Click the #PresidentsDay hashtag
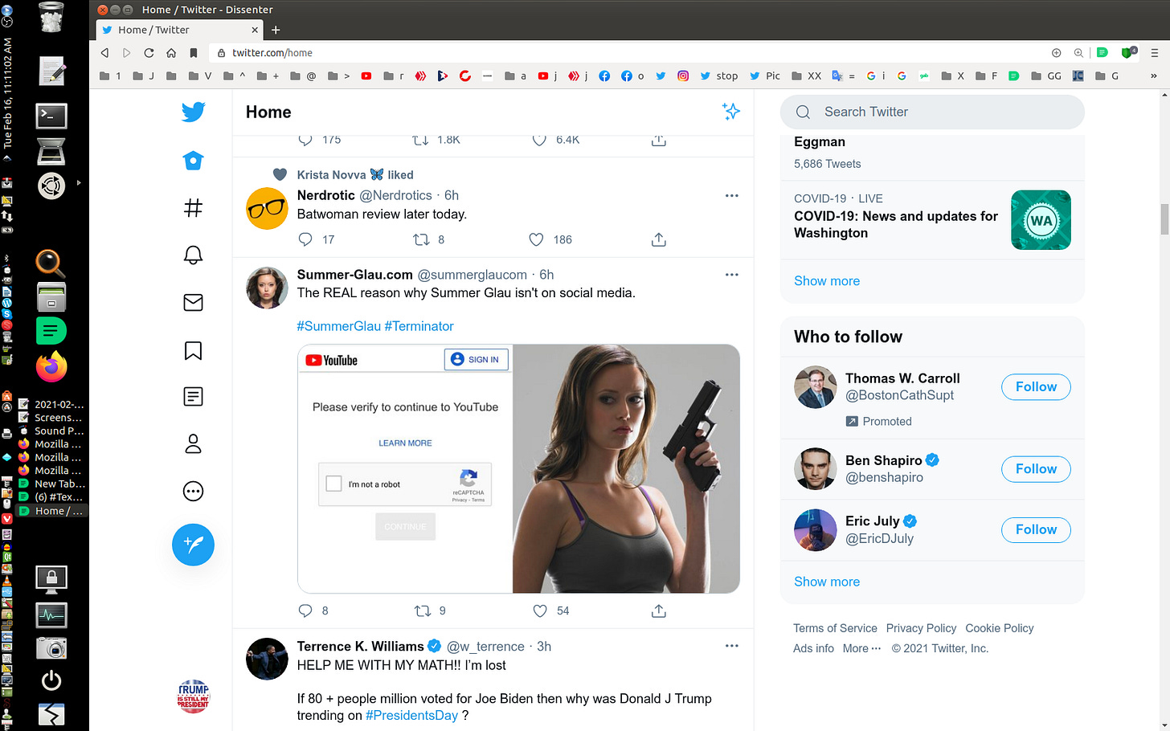This screenshot has height=731, width=1170. click(411, 716)
